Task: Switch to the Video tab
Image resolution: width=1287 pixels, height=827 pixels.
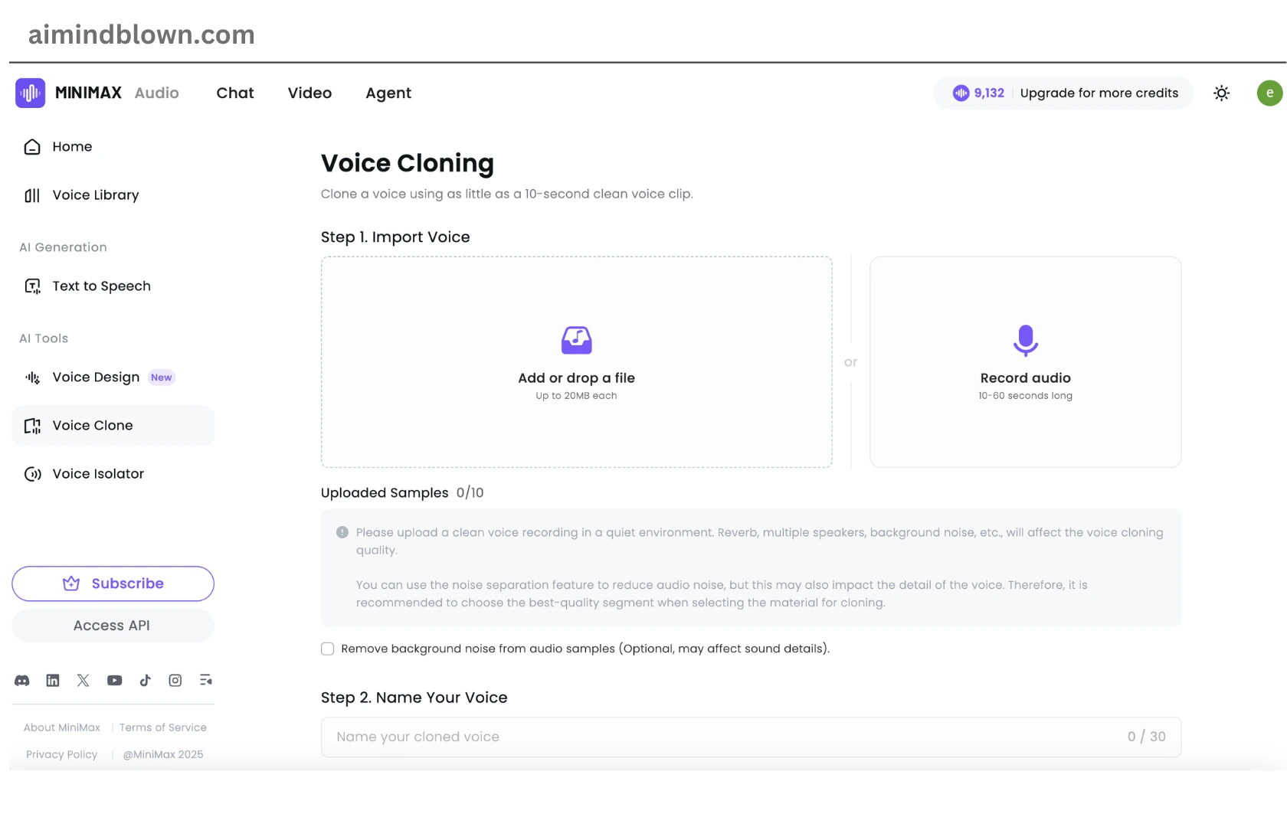Action: (309, 93)
